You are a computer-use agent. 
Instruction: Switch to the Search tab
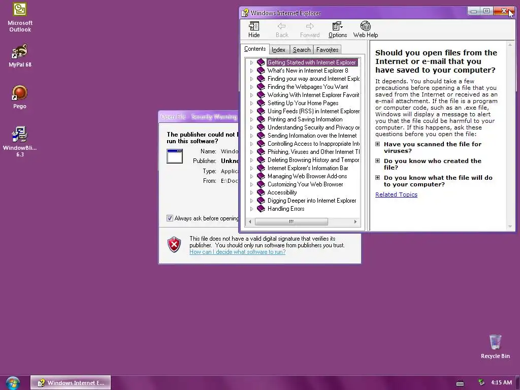302,50
